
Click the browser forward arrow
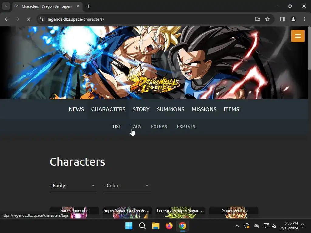18,19
